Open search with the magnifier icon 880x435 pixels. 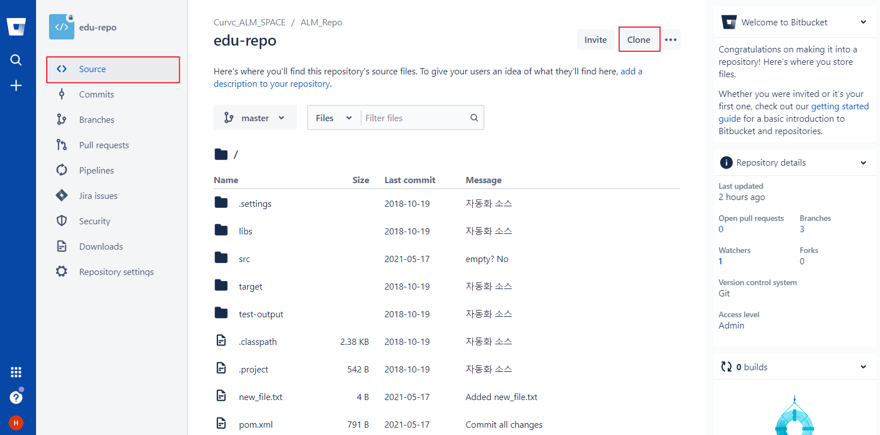click(16, 60)
